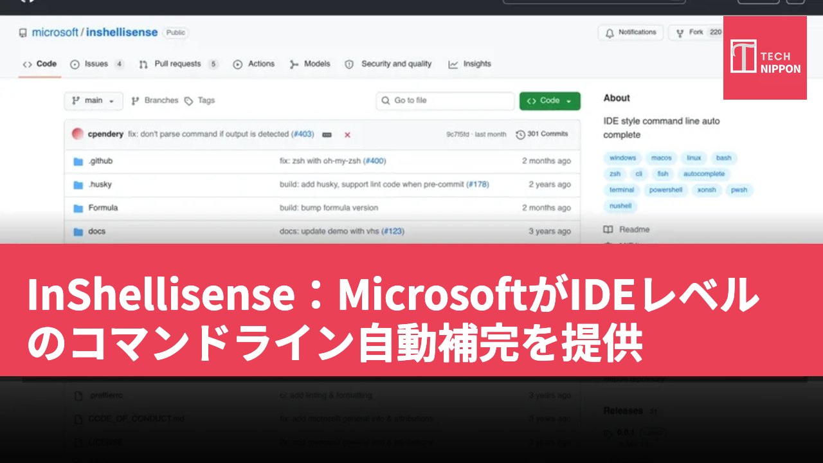
Task: Click the About heading
Action: (x=617, y=98)
